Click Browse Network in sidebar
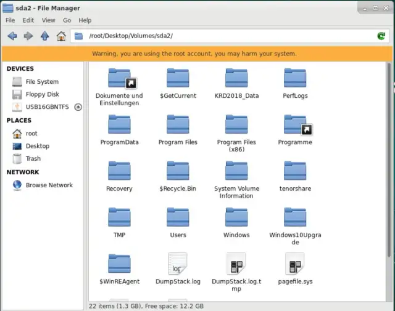The height and width of the screenshot is (311, 395). click(49, 185)
